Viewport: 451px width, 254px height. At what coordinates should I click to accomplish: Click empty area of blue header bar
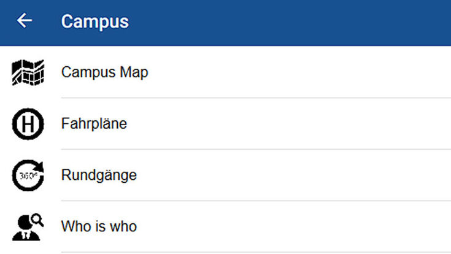pos(288,23)
